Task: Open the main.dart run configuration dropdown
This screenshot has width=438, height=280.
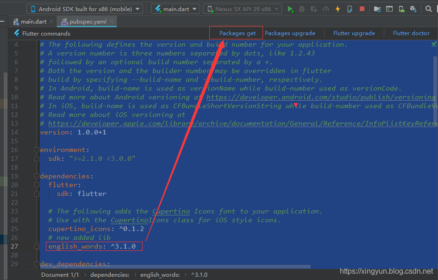Action: click(176, 9)
